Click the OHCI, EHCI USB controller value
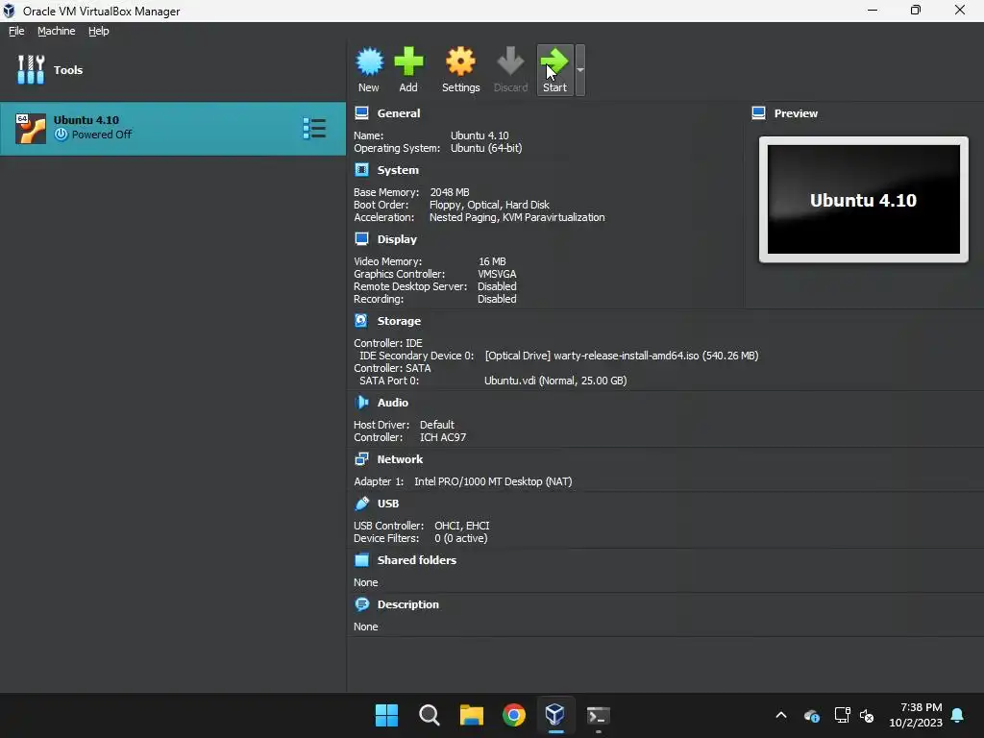984x738 pixels. [462, 526]
